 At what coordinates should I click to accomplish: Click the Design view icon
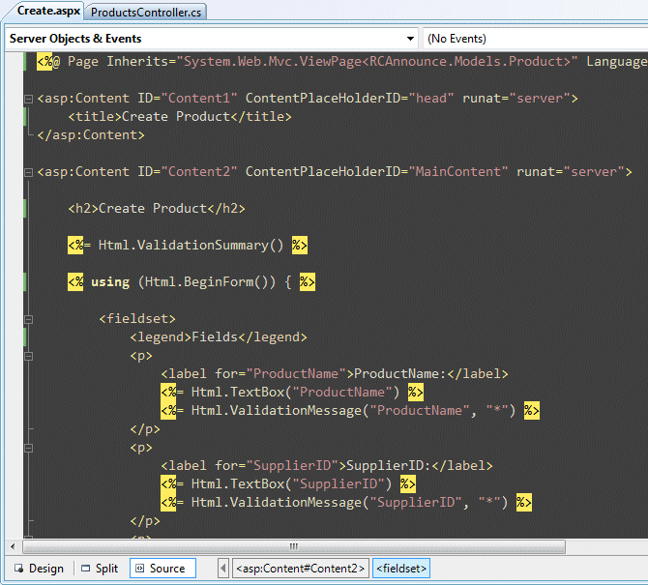point(18,569)
